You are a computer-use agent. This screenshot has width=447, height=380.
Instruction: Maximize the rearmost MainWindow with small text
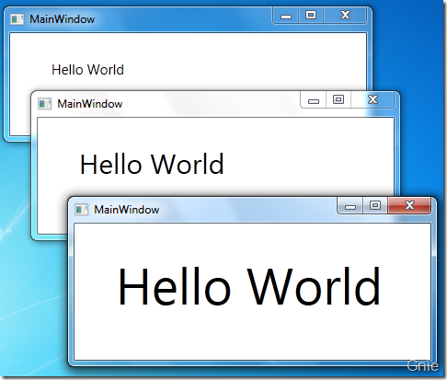click(311, 16)
